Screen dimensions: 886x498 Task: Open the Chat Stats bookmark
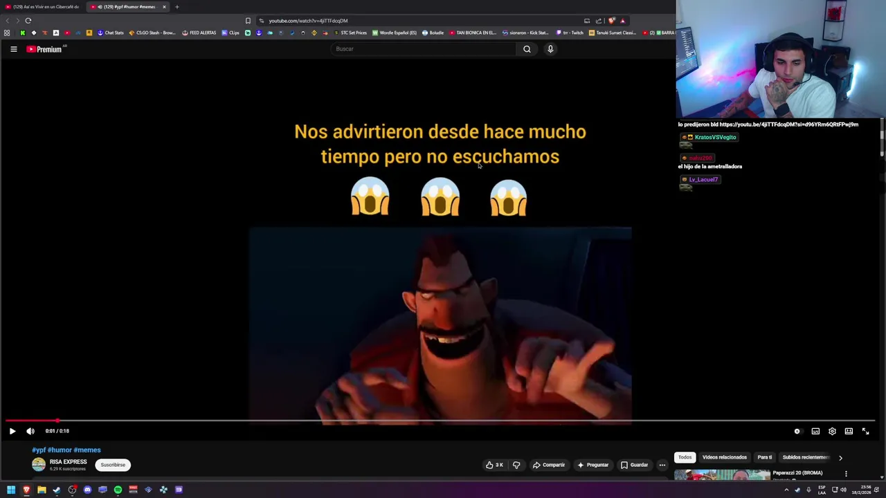(x=111, y=33)
